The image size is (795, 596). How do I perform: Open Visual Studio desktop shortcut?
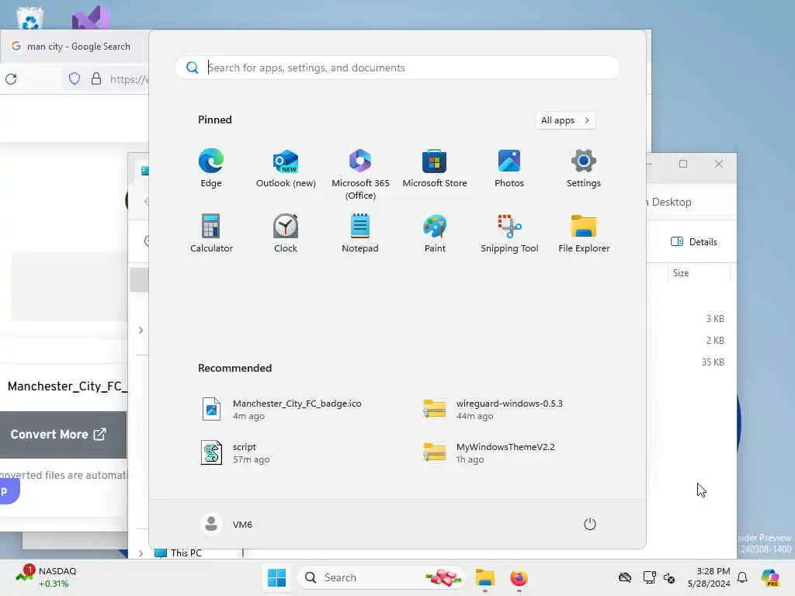click(x=90, y=19)
